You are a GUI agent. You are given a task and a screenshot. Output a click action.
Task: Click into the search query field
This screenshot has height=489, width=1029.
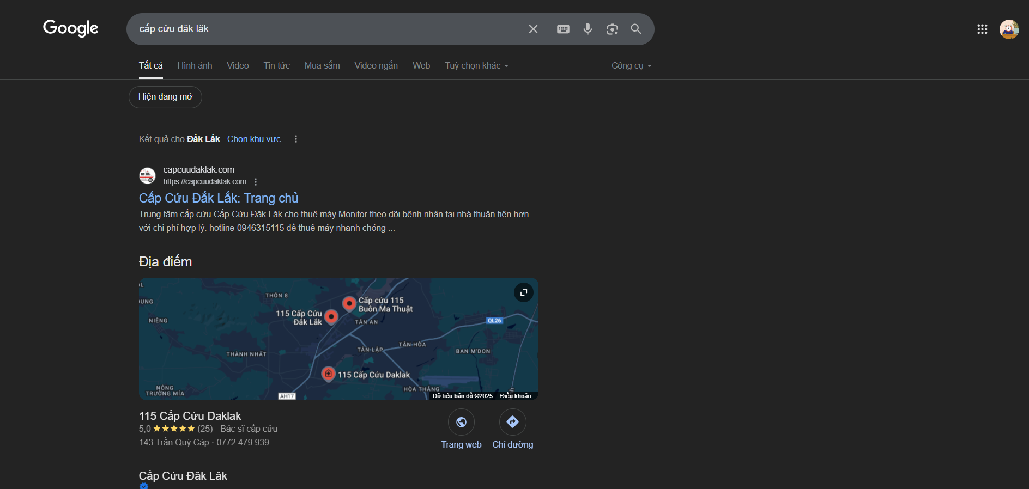coord(327,29)
